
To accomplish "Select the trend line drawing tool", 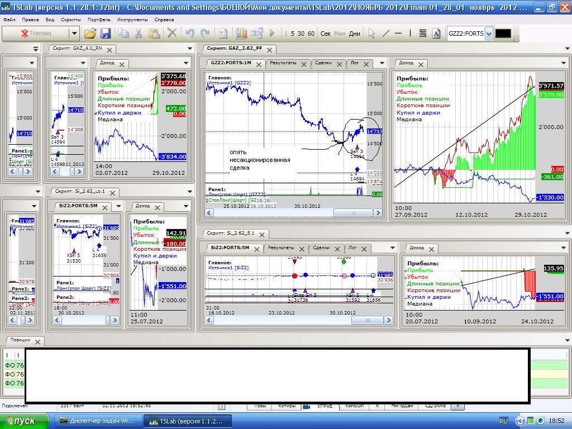I will click(385, 34).
